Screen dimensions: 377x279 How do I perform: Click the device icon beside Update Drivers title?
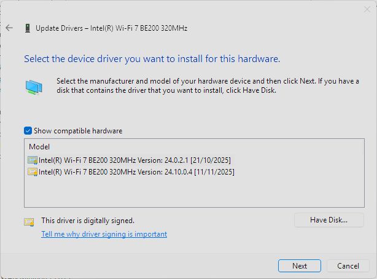[x=27, y=28]
